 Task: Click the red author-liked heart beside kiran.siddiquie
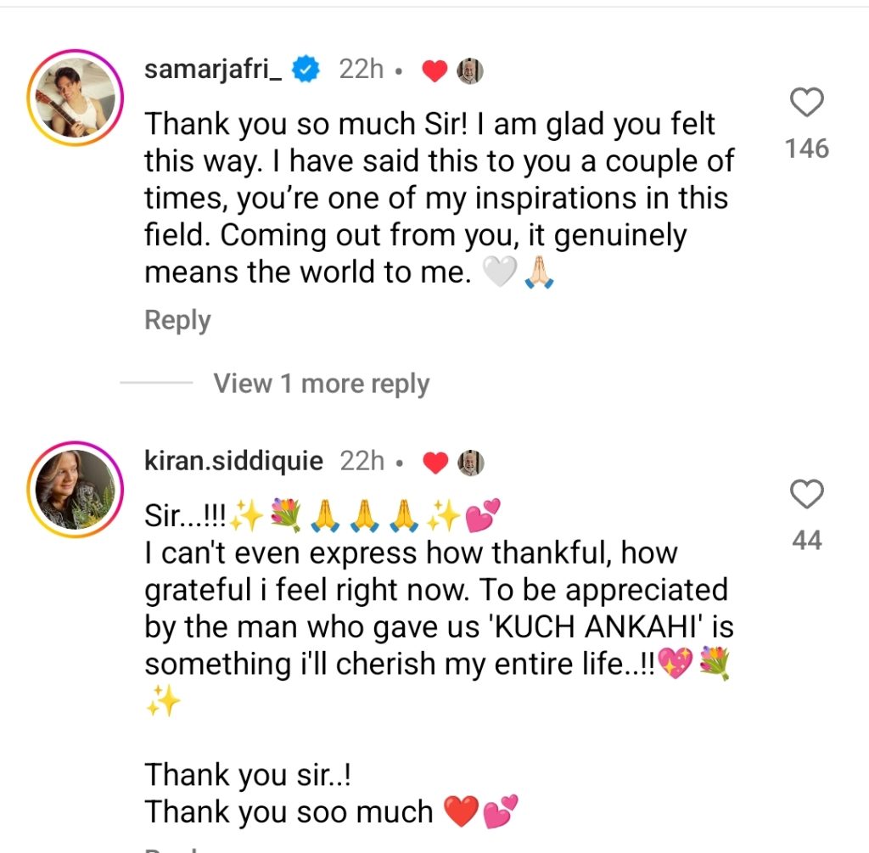tap(434, 463)
